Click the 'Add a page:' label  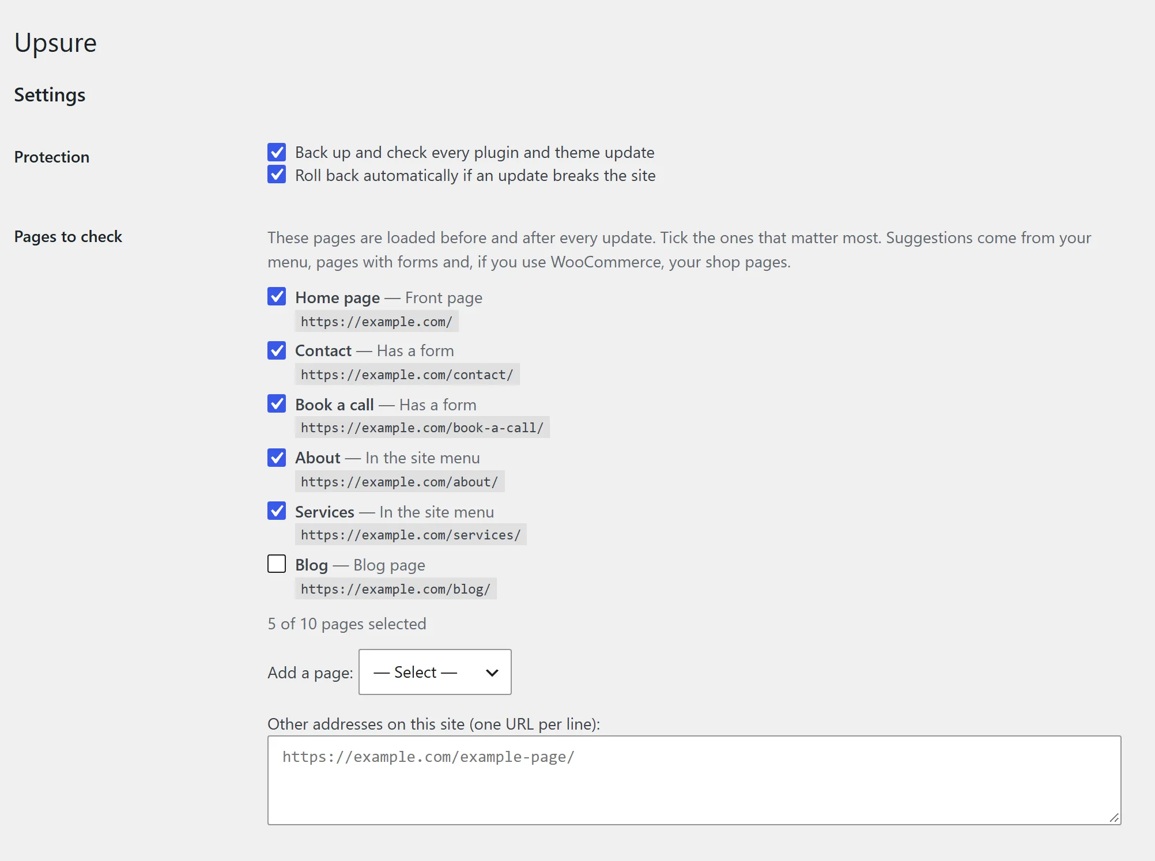[310, 673]
